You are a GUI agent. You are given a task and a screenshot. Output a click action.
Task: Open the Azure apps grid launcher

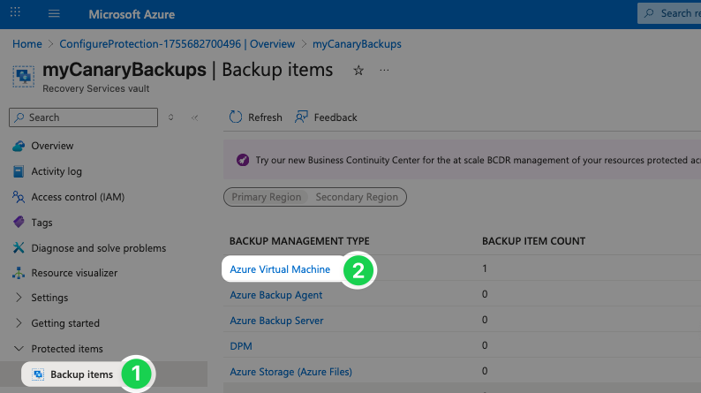pyautogui.click(x=15, y=12)
